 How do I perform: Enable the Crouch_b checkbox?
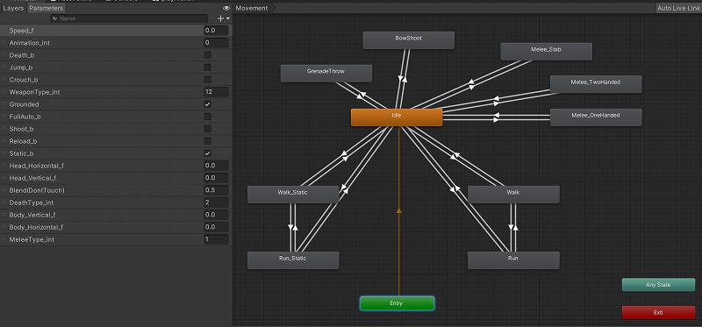click(x=208, y=80)
